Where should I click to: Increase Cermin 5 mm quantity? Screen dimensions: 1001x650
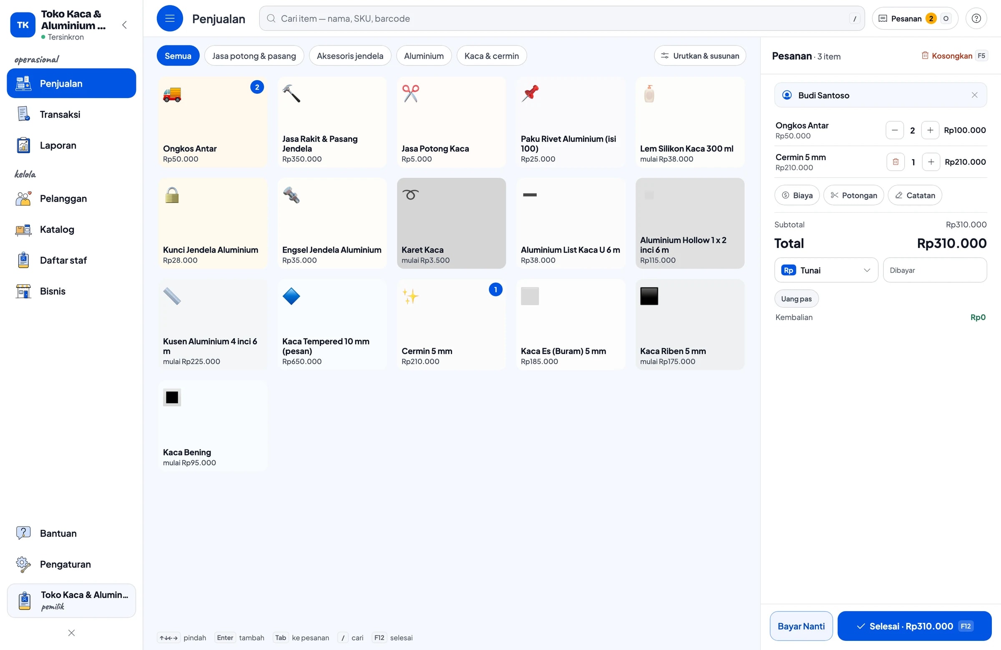[931, 162]
